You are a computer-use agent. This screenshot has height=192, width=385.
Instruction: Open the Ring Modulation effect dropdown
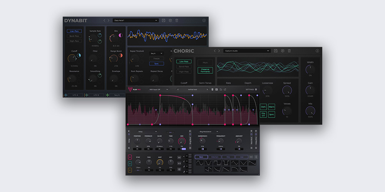point(209,131)
